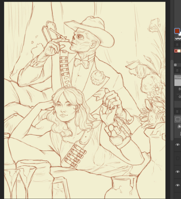The height and width of the screenshot is (199, 181).
Task: Hide the top visible layer with the eye icon
Action: (x=178, y=145)
